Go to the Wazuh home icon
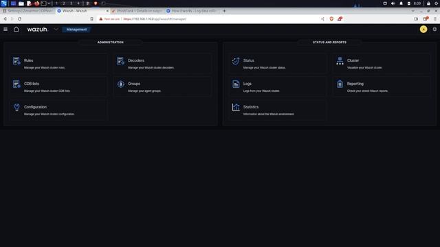 16,29
